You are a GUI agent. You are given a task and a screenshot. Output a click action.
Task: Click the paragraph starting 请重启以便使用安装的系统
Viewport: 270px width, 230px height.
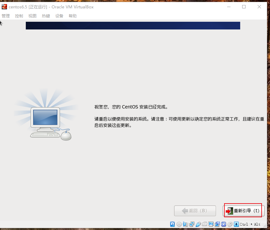(179, 122)
